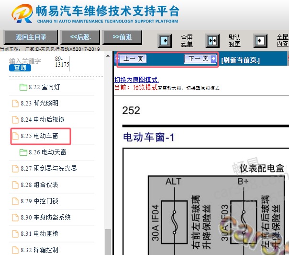The width and height of the screenshot is (289, 255).
Task: Click sidebar scrollbar up arrow
Action: [x=108, y=56]
